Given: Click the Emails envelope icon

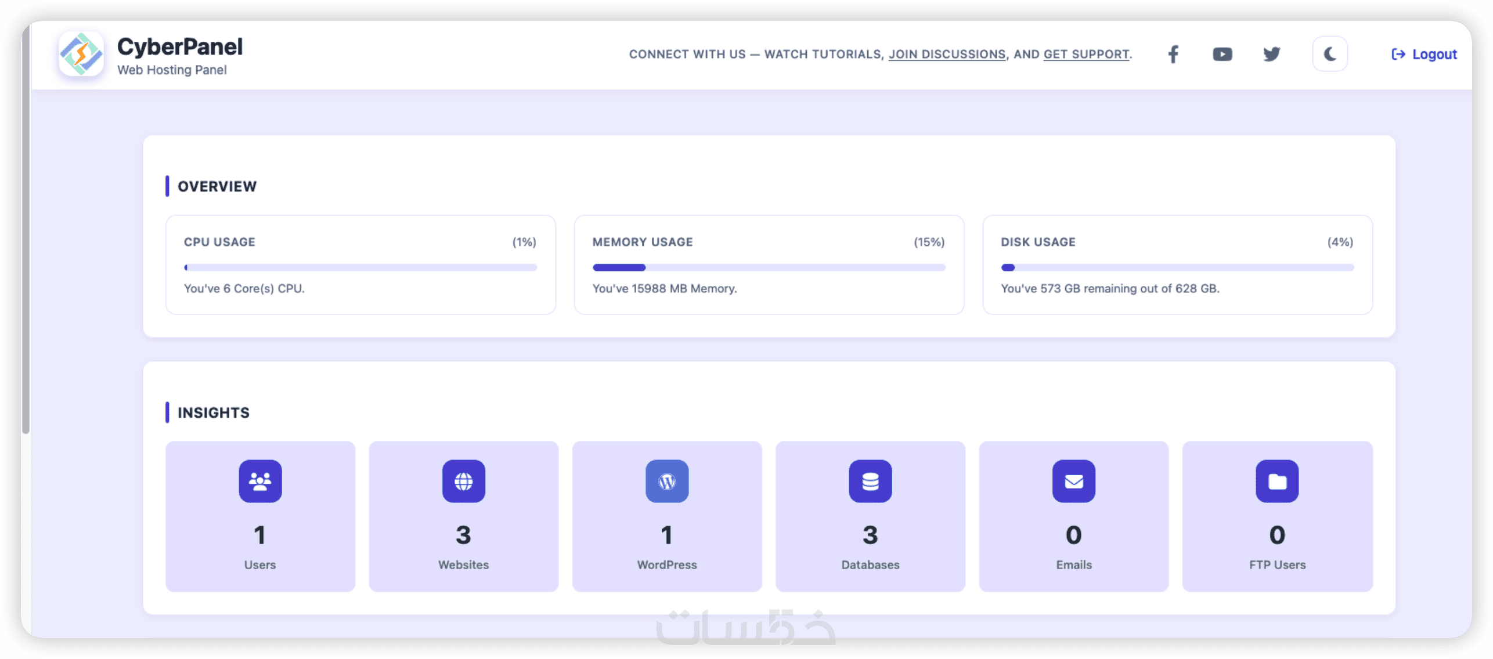Looking at the screenshot, I should (x=1074, y=481).
